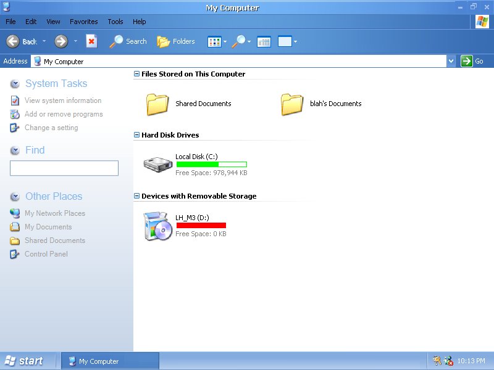Select the blah's Documents folder icon

point(292,104)
